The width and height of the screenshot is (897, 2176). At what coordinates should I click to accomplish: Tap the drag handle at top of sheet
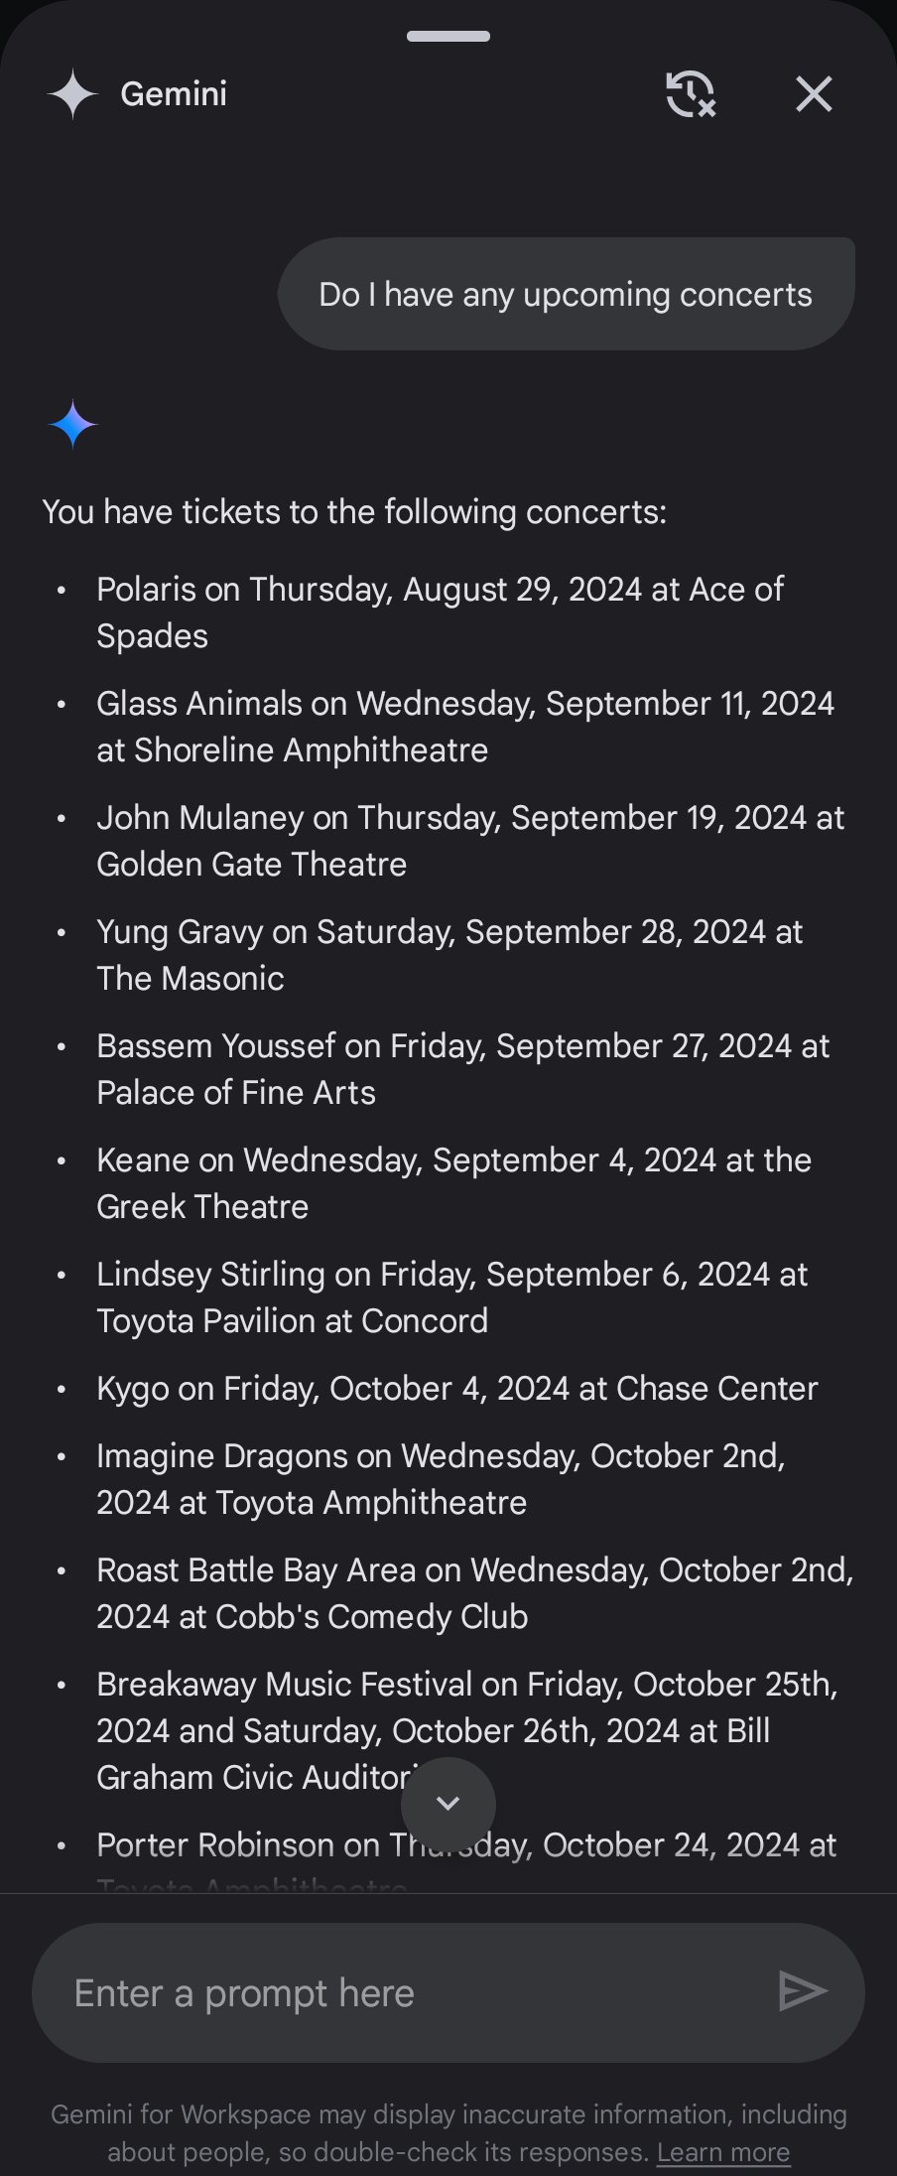pyautogui.click(x=448, y=37)
